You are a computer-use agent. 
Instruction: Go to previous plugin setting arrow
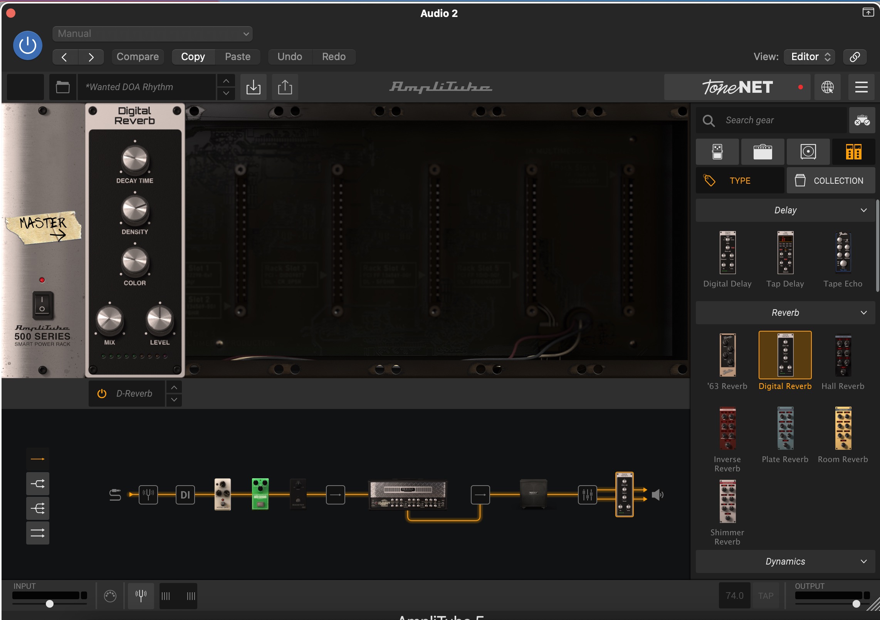[x=65, y=57]
